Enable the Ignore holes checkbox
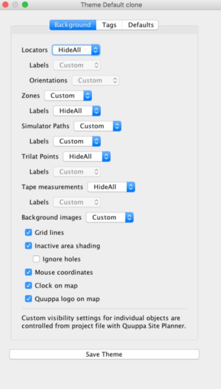Viewport: 221px width, 389px height. (36, 259)
